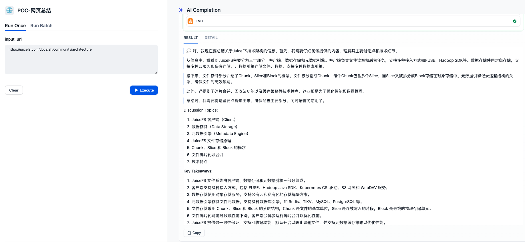Click the orange END node icon
Screen dimensions: 525x242
190,21
